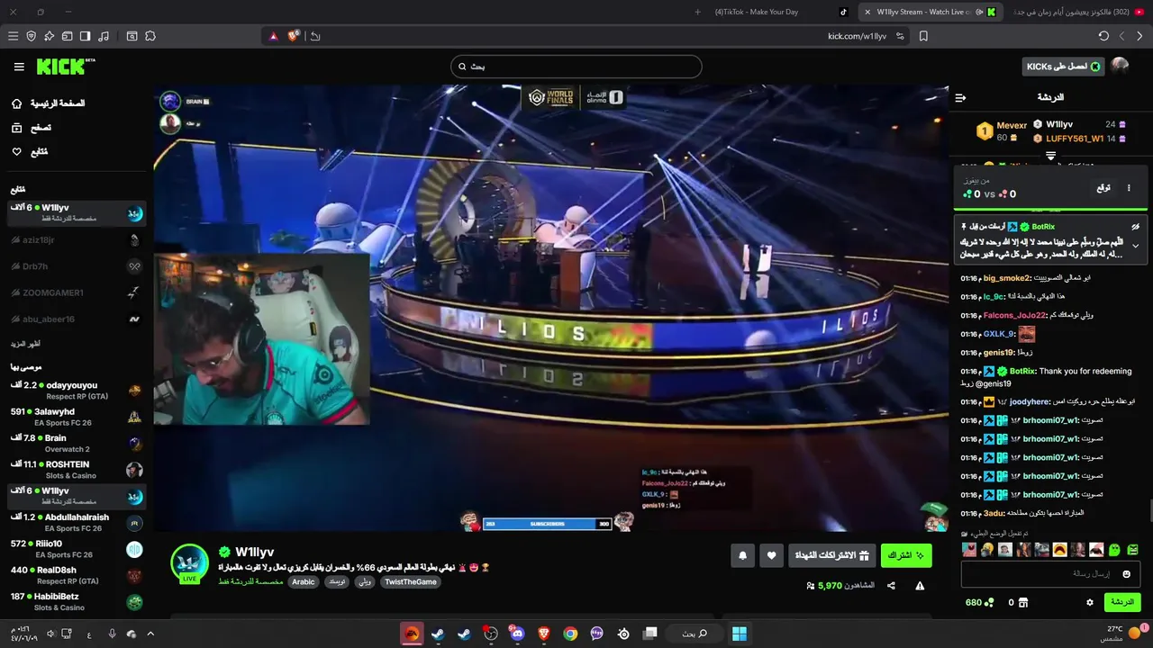The image size is (1153, 648).
Task: Click the green Chat send button
Action: [x=1122, y=602]
